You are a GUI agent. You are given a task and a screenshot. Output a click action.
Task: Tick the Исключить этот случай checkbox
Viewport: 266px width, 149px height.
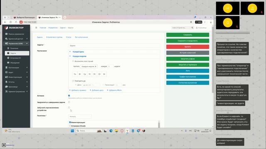73,61
